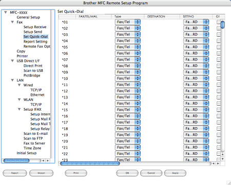Click the table's vertical scroll up arrow

click(223, 154)
